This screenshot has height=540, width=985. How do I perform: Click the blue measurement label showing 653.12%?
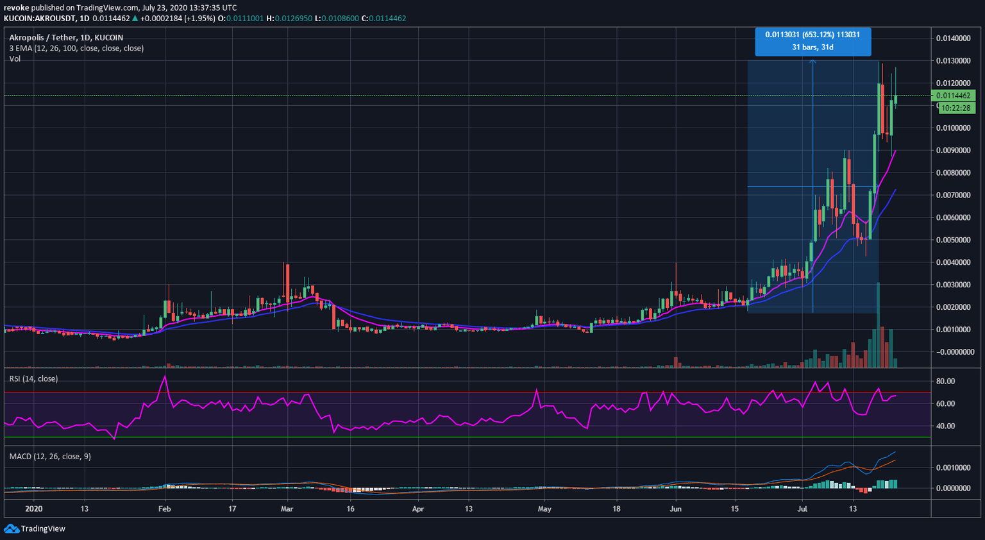(x=813, y=41)
